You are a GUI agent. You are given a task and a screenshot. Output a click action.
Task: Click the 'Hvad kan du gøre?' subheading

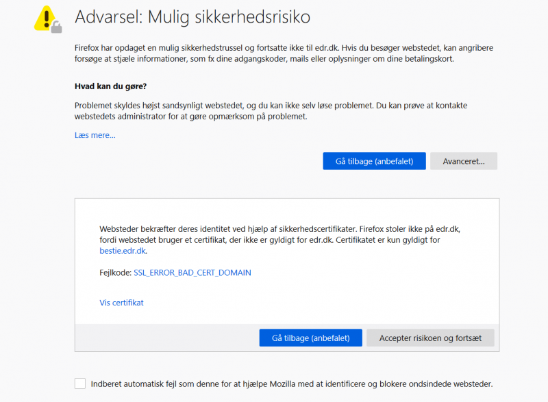point(110,86)
